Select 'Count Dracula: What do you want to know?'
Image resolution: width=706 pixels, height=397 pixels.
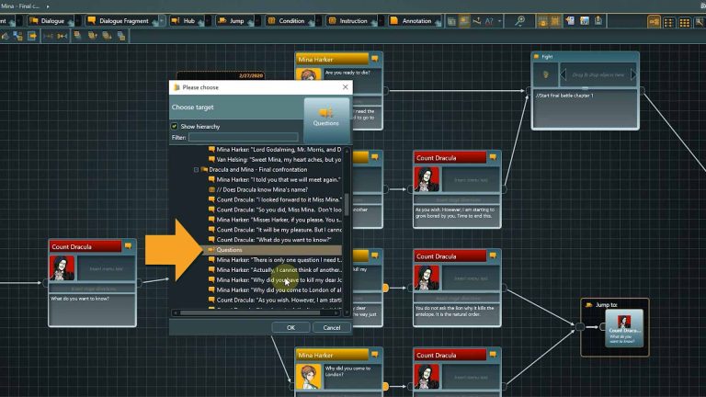pos(274,240)
